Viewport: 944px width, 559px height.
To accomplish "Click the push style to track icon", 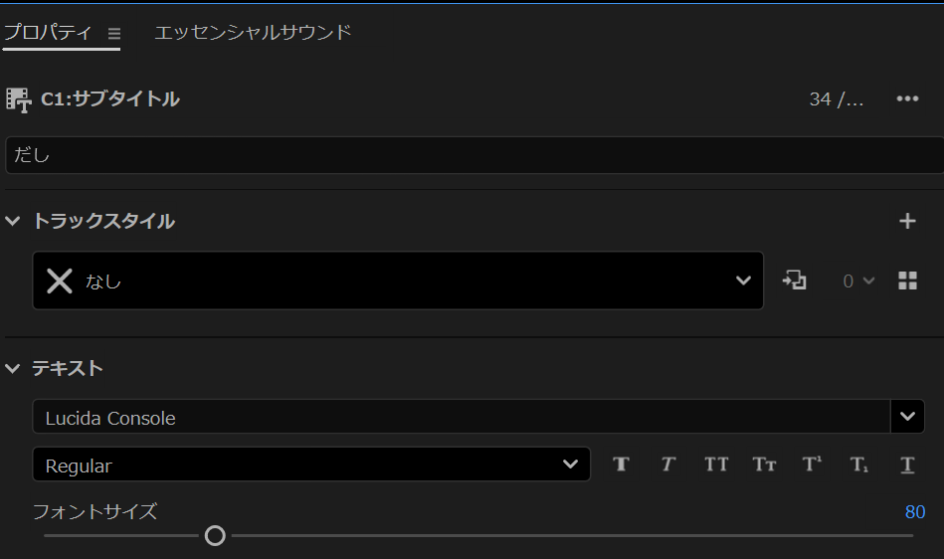I will [794, 280].
